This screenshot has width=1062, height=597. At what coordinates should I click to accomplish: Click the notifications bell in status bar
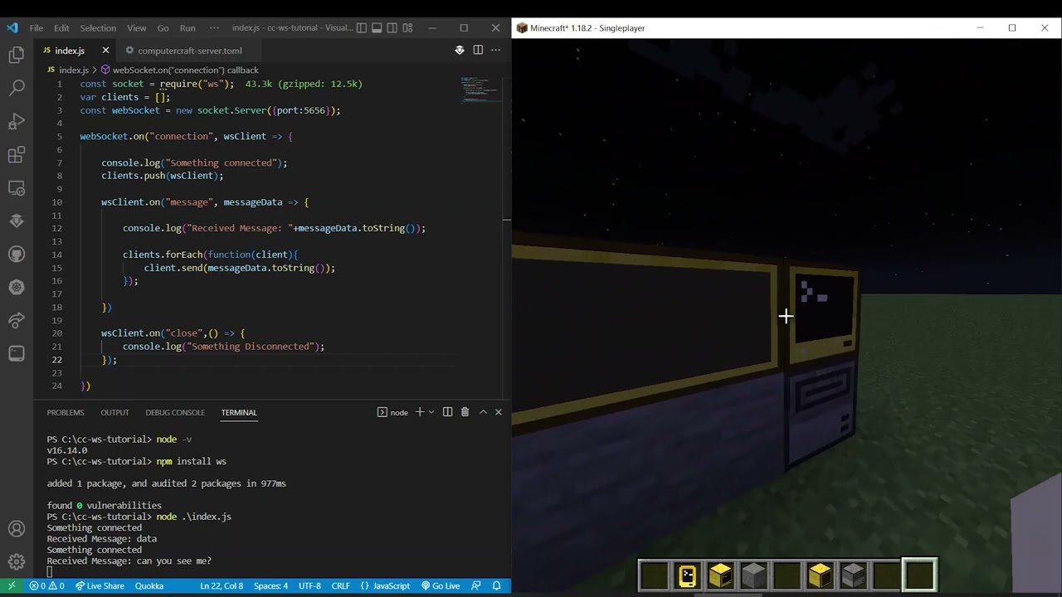point(497,585)
